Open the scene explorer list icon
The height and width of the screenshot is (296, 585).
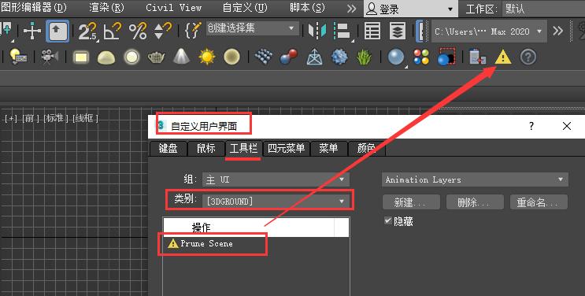tap(372, 31)
